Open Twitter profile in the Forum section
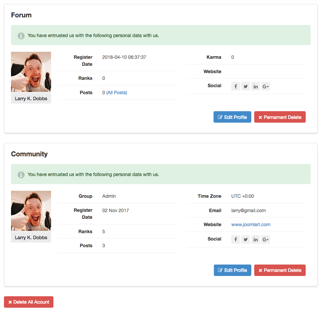 coord(246,86)
